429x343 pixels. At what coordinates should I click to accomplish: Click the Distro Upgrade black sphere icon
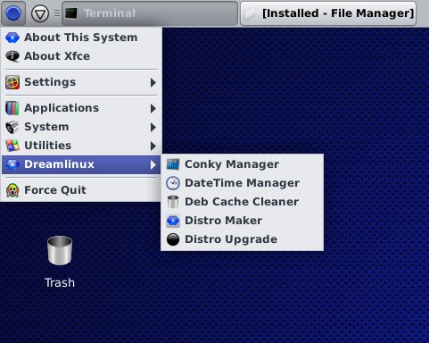(x=173, y=239)
